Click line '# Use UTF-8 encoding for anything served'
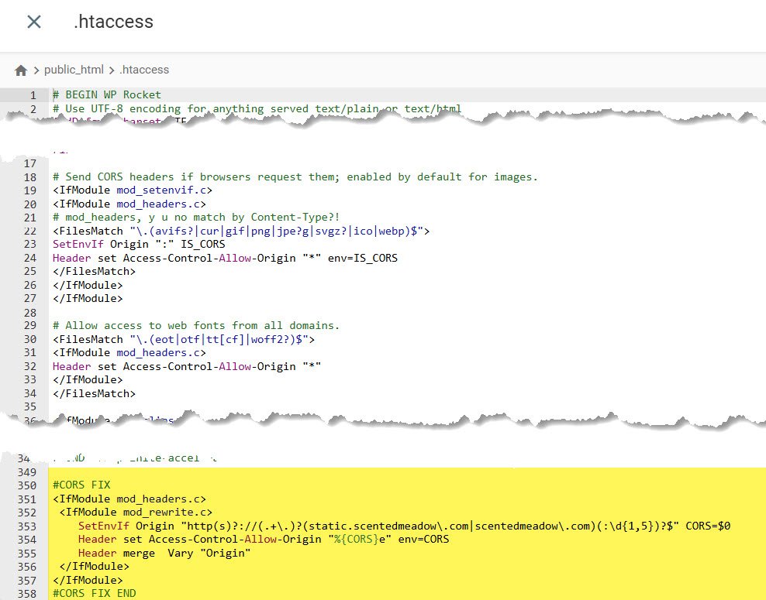The height and width of the screenshot is (600, 766). [x=257, y=109]
